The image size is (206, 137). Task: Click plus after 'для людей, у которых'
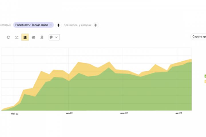pyautogui.click(x=96, y=25)
